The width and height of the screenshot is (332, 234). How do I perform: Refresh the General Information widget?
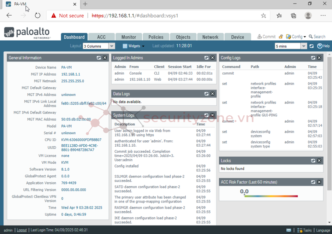(x=99, y=58)
